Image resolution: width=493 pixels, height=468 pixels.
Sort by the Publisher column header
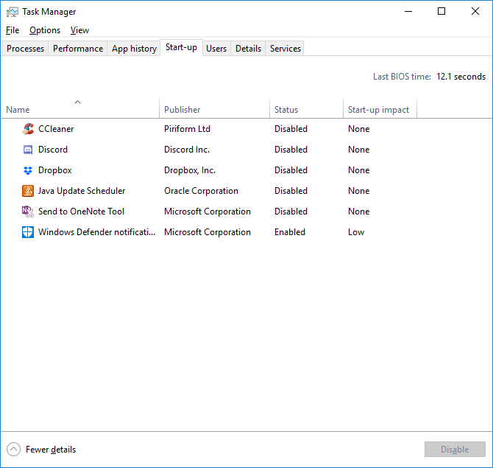pos(214,108)
